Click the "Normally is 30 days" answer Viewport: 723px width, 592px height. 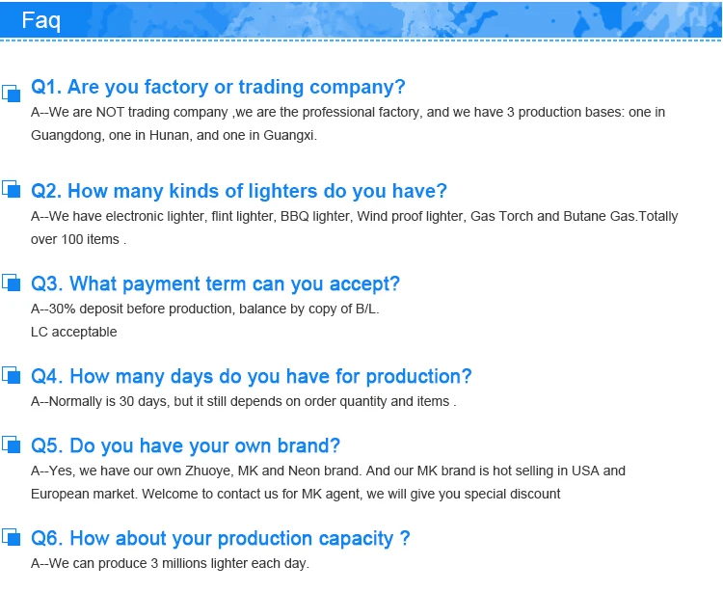click(x=244, y=401)
